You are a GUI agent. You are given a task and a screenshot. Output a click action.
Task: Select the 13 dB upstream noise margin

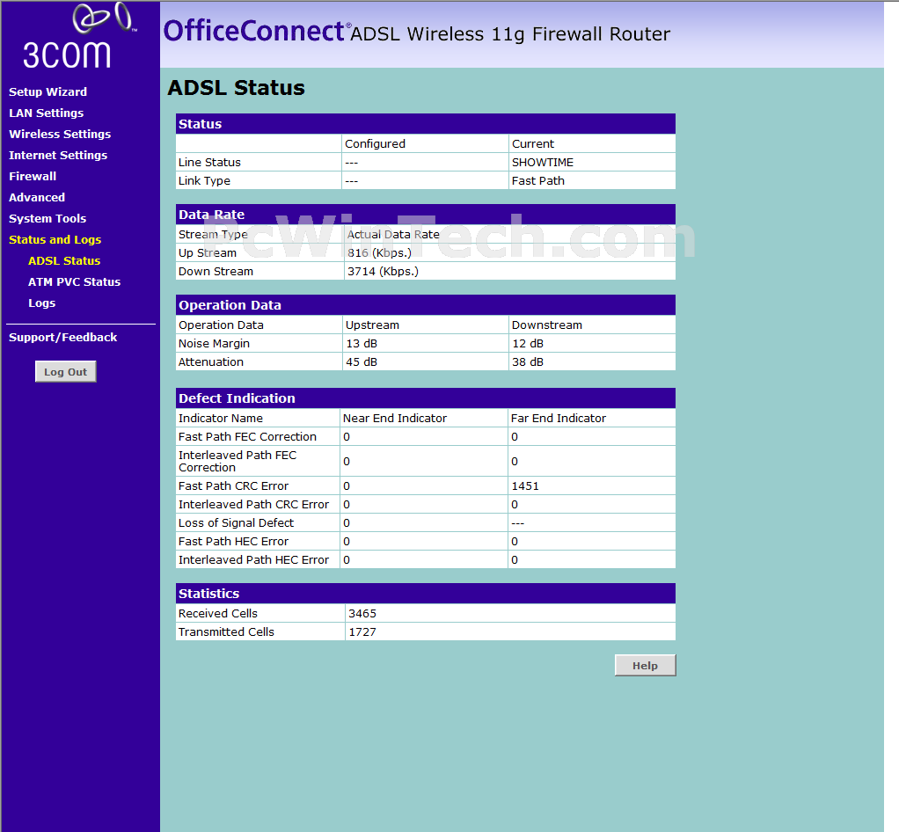click(362, 344)
